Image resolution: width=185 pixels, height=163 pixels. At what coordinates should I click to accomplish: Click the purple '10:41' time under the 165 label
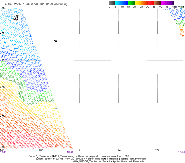point(3,152)
